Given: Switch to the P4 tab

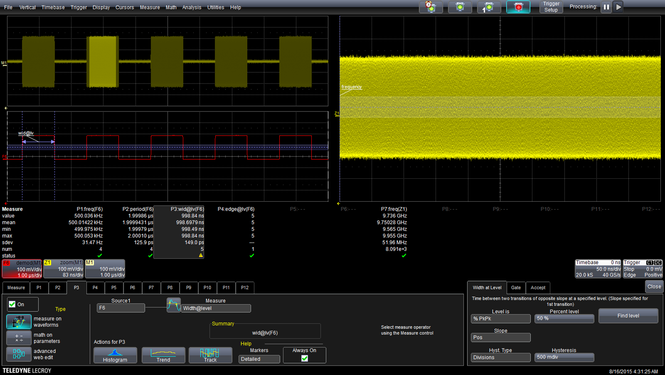Looking at the screenshot, I should [x=95, y=288].
